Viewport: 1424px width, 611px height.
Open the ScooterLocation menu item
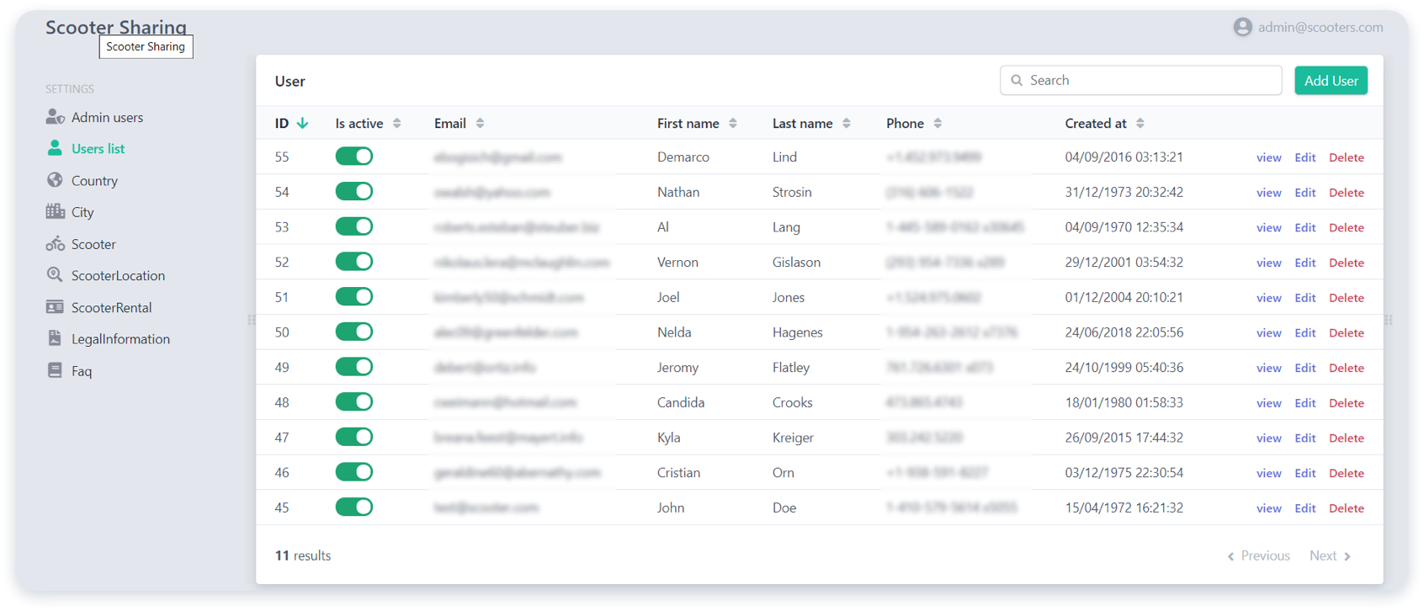[118, 276]
